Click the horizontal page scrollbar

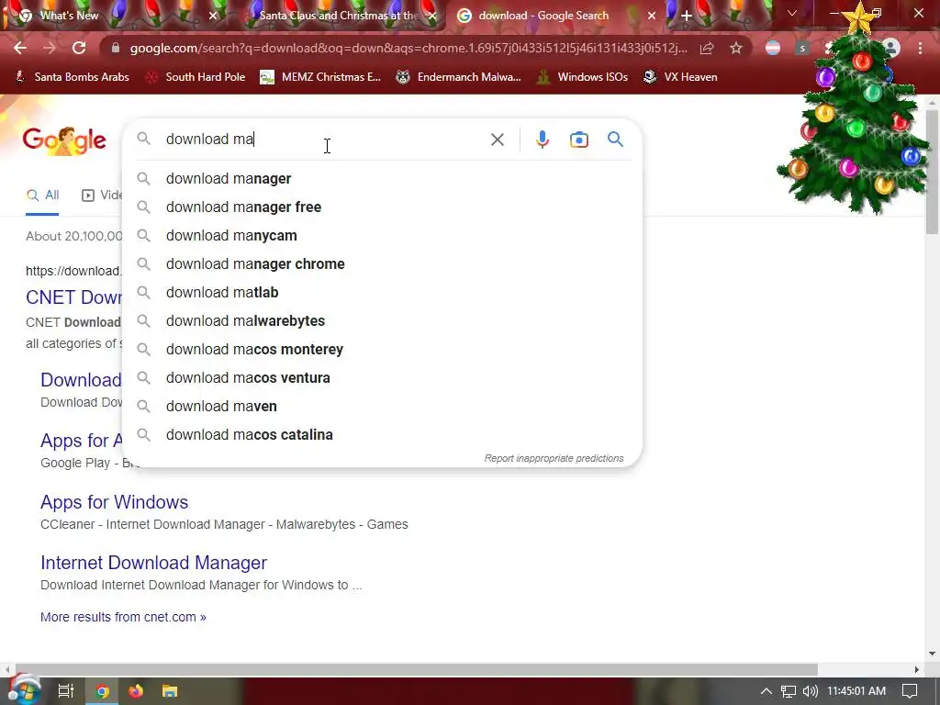(x=417, y=669)
